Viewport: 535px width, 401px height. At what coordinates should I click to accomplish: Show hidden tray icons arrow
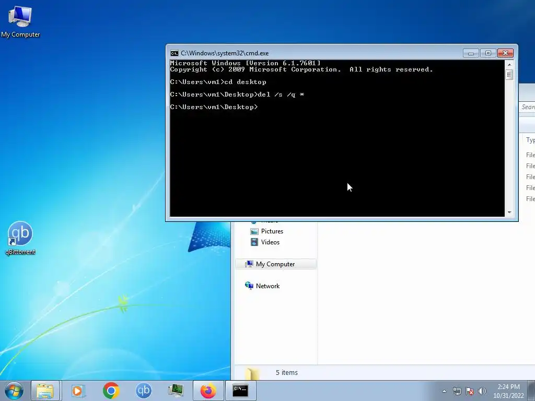click(x=444, y=391)
